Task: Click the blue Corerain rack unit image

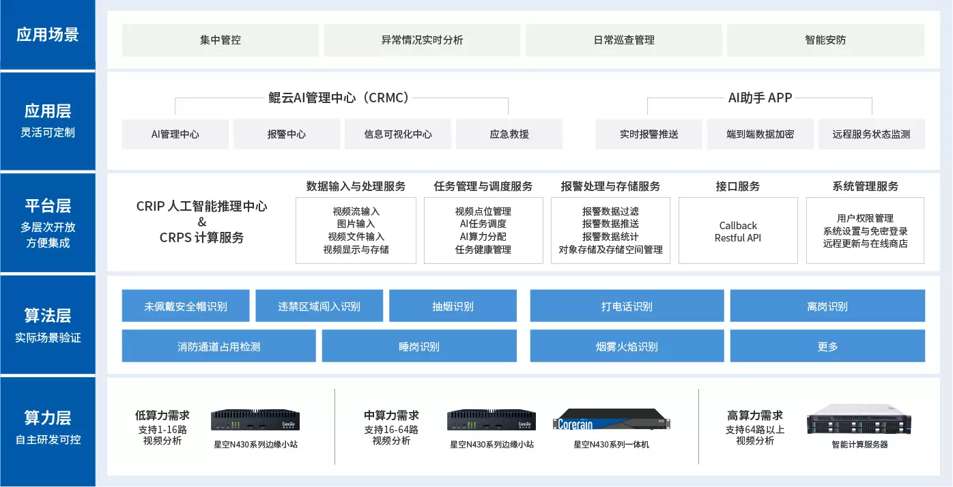Action: pos(612,420)
